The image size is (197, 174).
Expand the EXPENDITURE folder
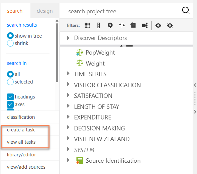point(68,117)
